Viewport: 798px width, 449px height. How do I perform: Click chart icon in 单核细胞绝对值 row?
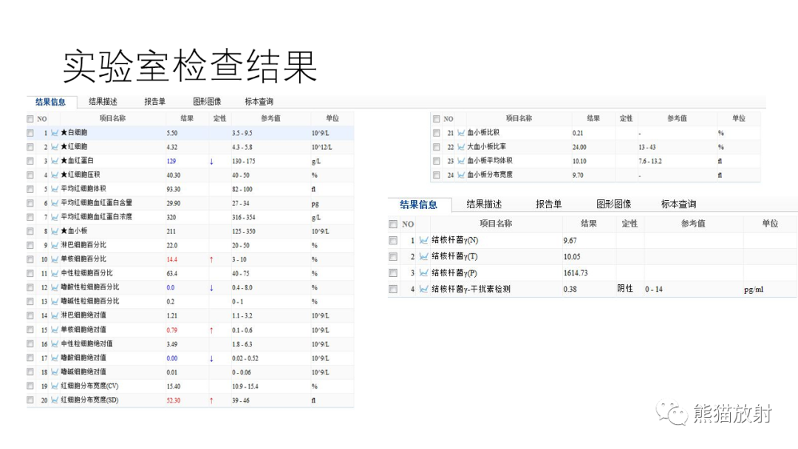point(55,330)
